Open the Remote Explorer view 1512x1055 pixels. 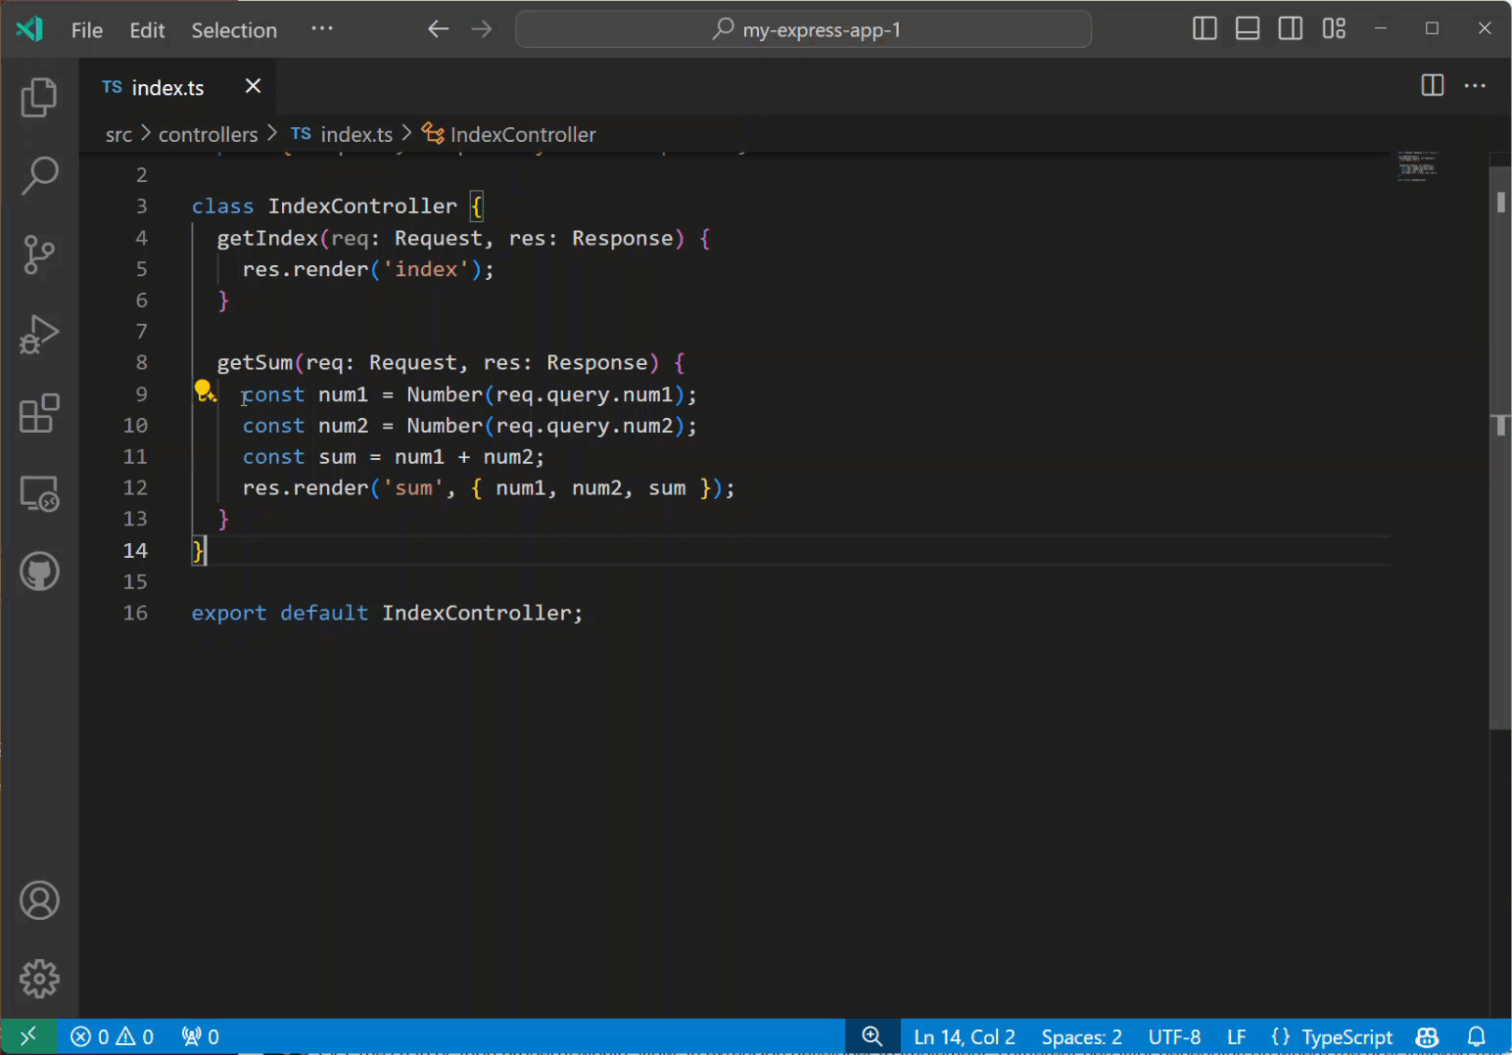click(x=39, y=494)
